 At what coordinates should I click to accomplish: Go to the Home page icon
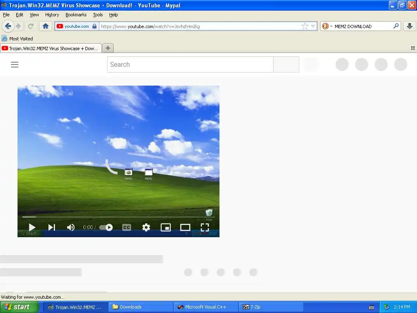(46, 26)
